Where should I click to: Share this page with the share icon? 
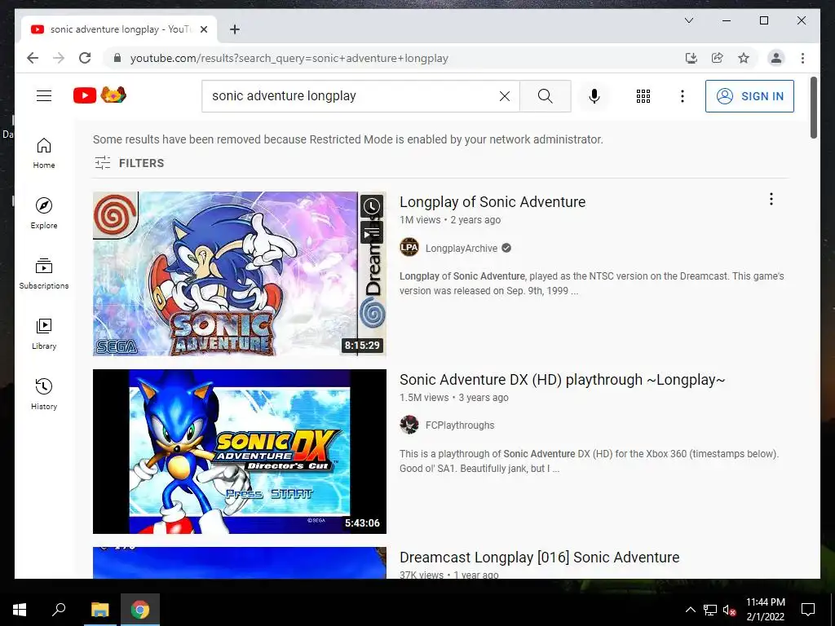click(x=718, y=58)
